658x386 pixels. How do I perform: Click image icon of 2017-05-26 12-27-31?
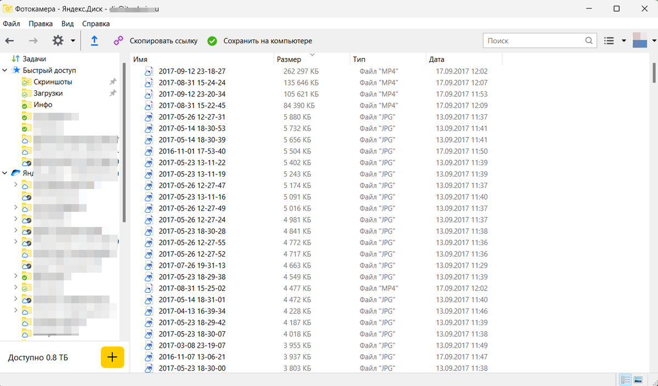tap(148, 117)
